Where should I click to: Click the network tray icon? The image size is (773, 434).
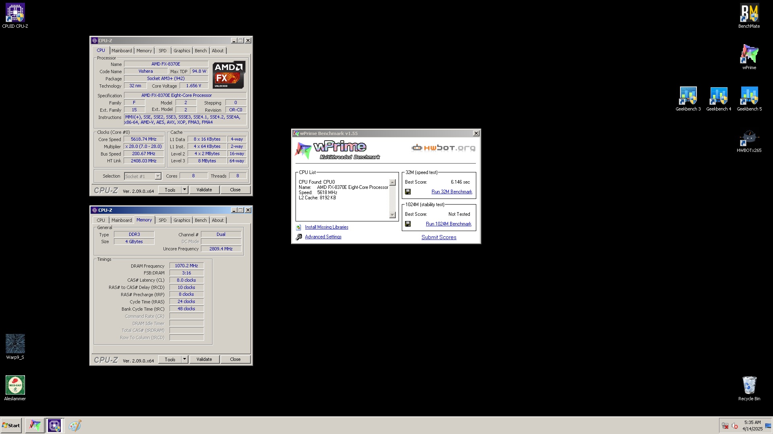point(725,426)
